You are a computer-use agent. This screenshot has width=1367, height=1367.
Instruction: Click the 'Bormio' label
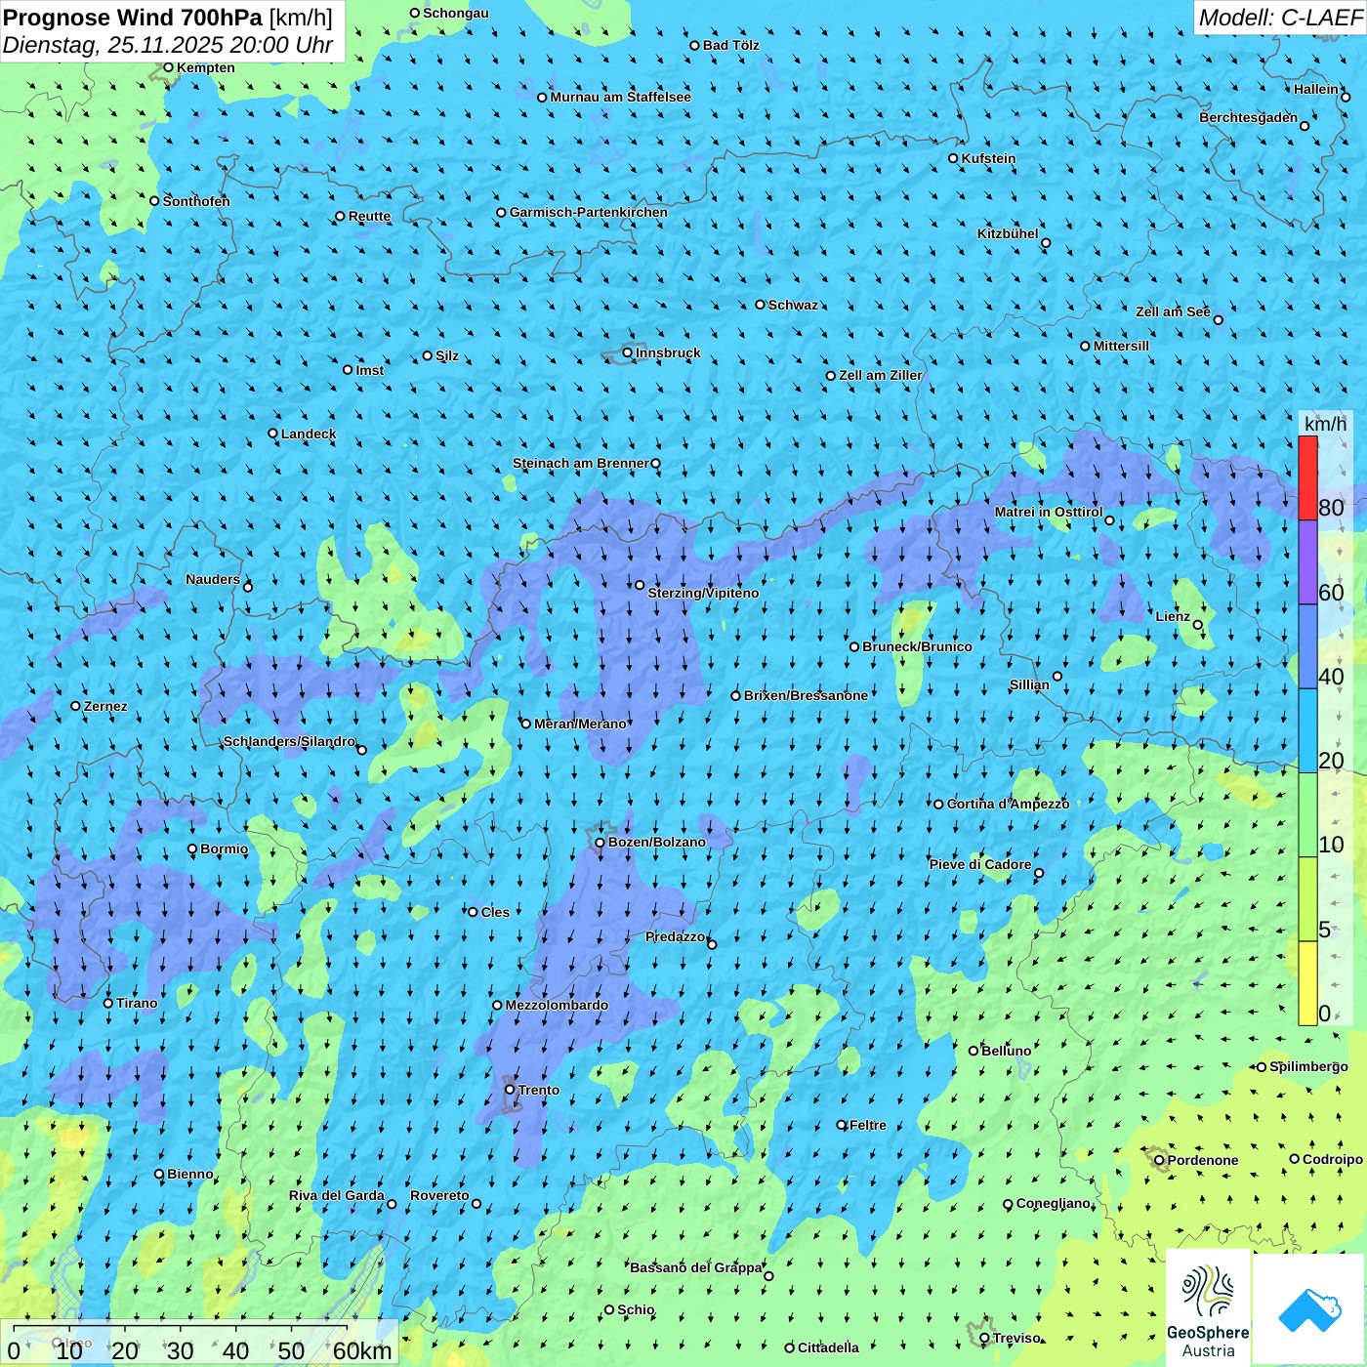(x=224, y=849)
